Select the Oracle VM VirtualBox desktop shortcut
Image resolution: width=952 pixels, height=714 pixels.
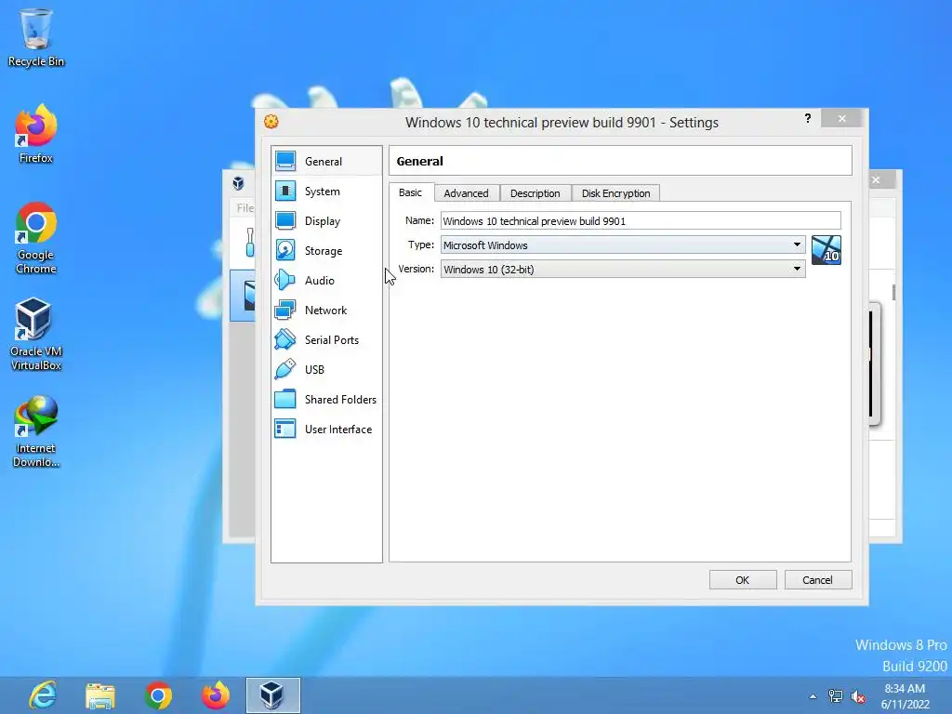tap(36, 334)
